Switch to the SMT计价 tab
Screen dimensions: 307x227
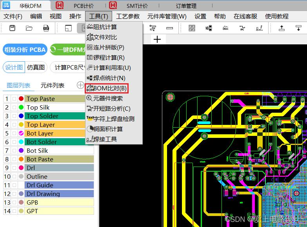point(137,6)
